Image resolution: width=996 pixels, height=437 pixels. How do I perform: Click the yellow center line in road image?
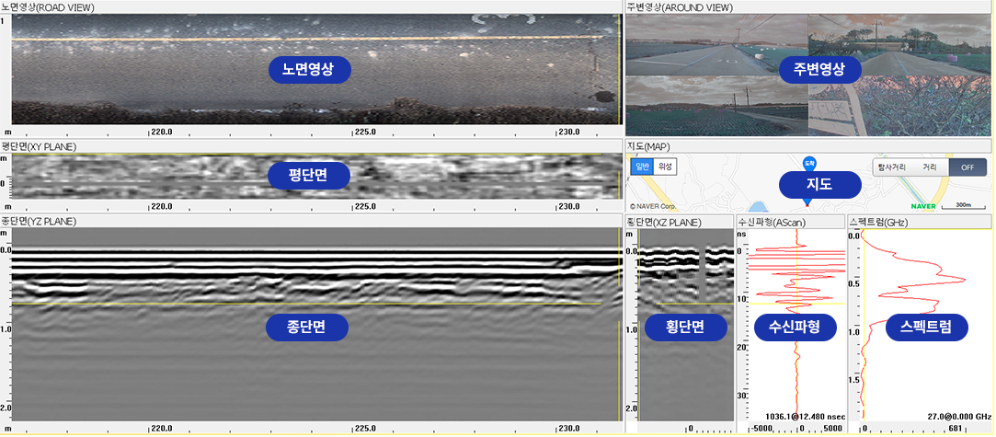tap(307, 39)
